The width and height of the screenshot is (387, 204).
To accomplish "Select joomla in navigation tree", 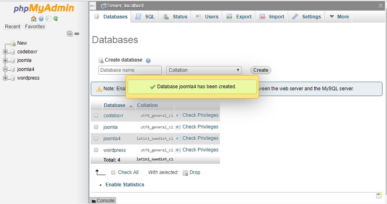I will point(24,60).
